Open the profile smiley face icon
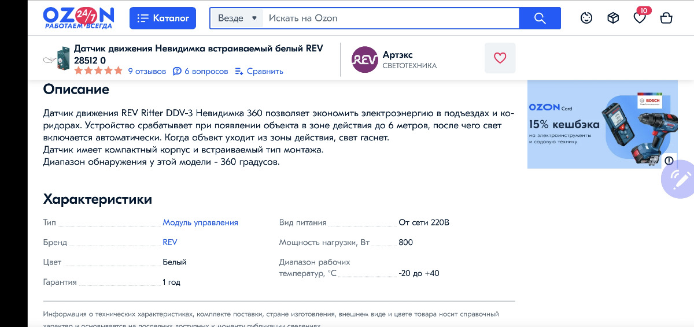The width and height of the screenshot is (694, 327). pyautogui.click(x=586, y=18)
